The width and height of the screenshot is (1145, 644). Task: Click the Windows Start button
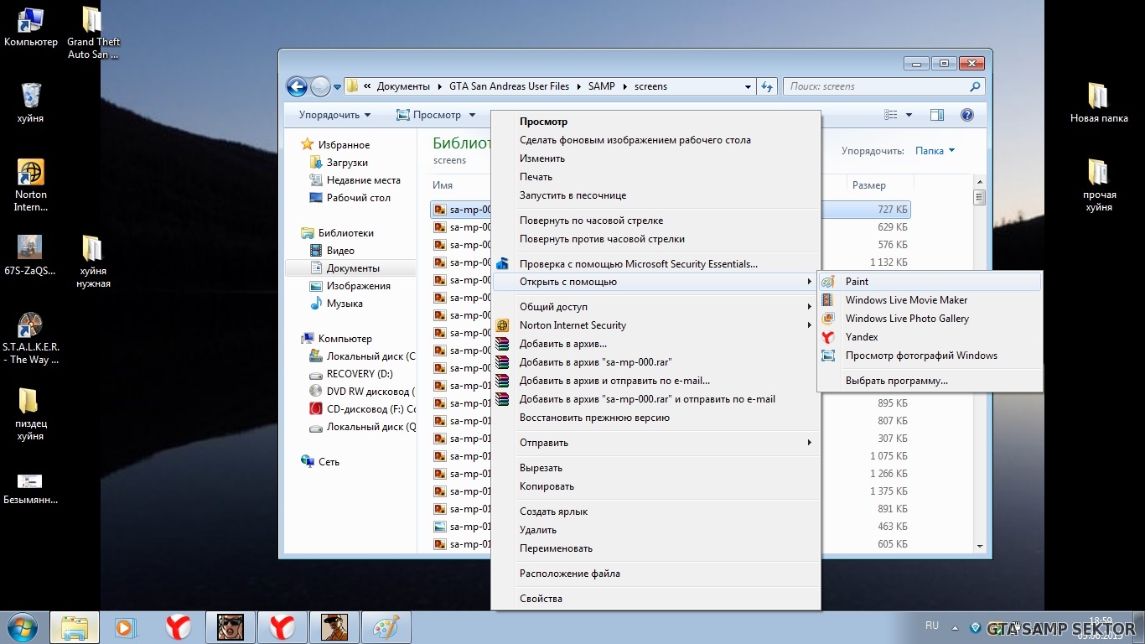pyautogui.click(x=23, y=627)
